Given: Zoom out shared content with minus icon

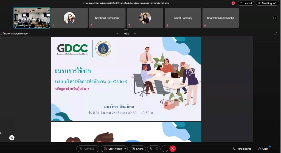Looking at the screenshot, I should [117, 34].
